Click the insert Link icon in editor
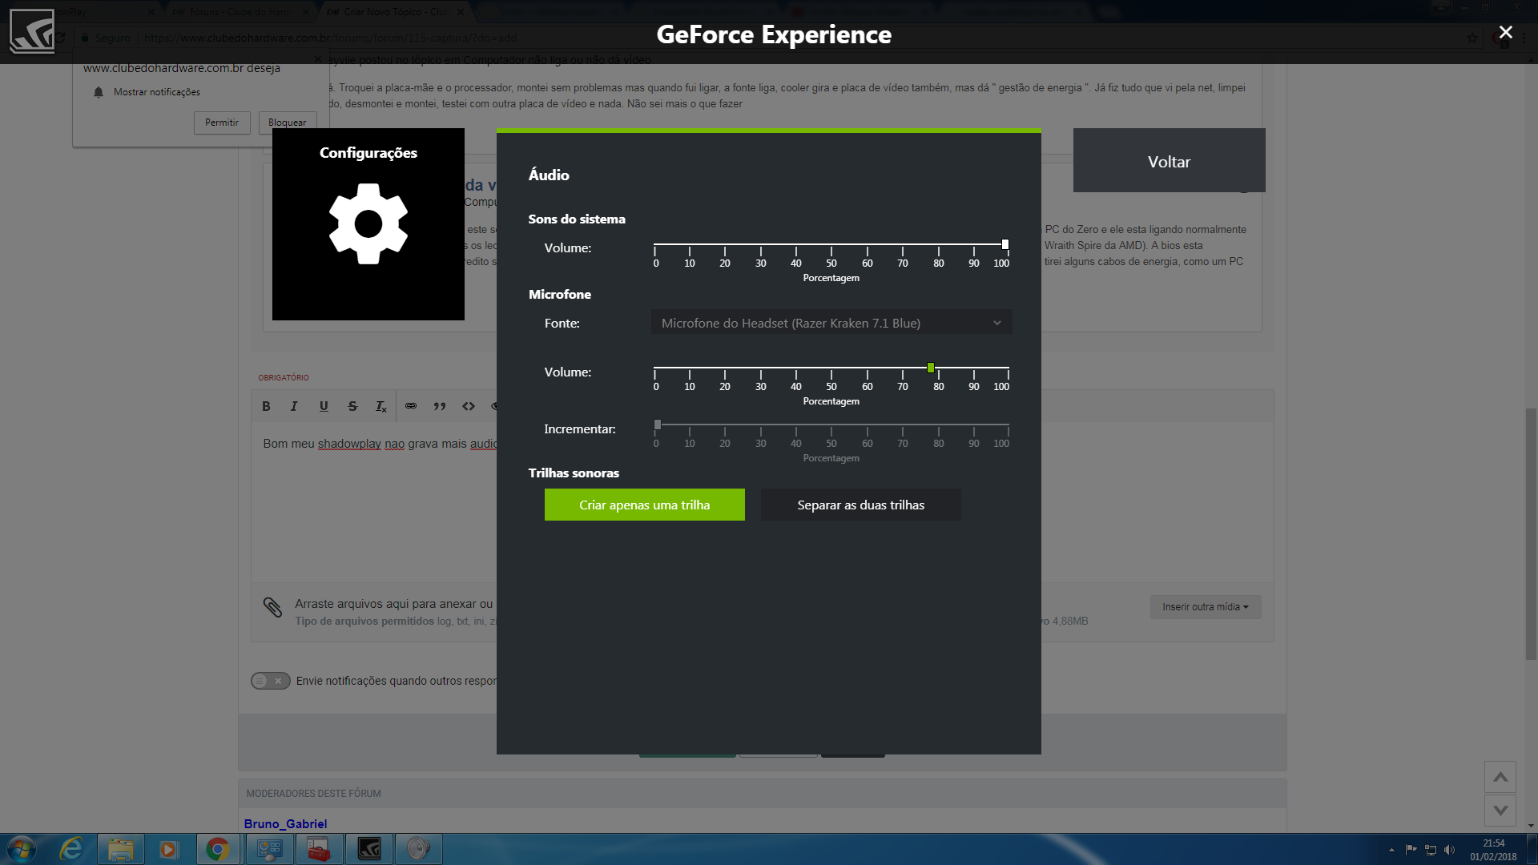 coord(411,406)
